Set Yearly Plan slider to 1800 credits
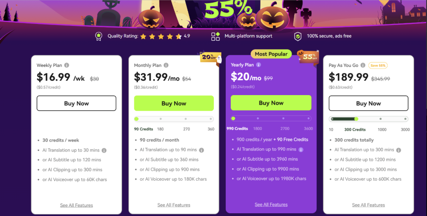The width and height of the screenshot is (427, 216). tap(258, 118)
